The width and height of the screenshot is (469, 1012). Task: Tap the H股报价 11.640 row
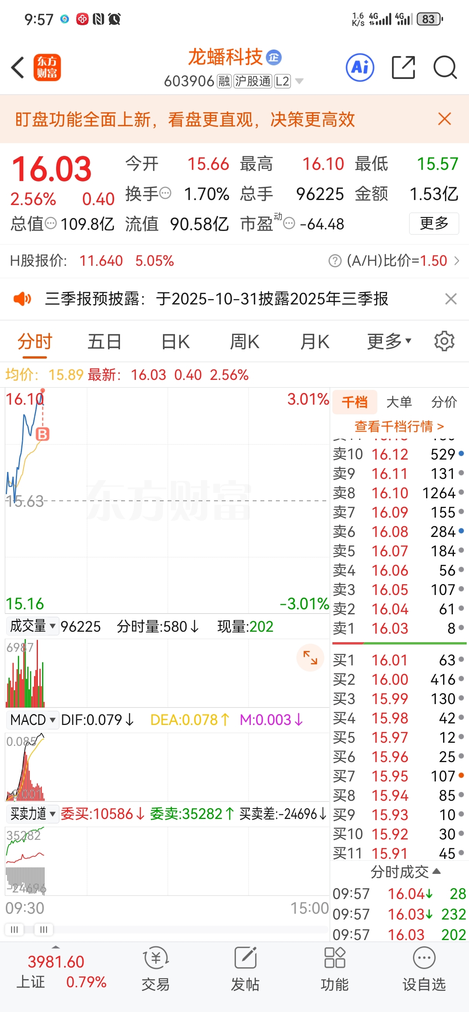click(92, 260)
